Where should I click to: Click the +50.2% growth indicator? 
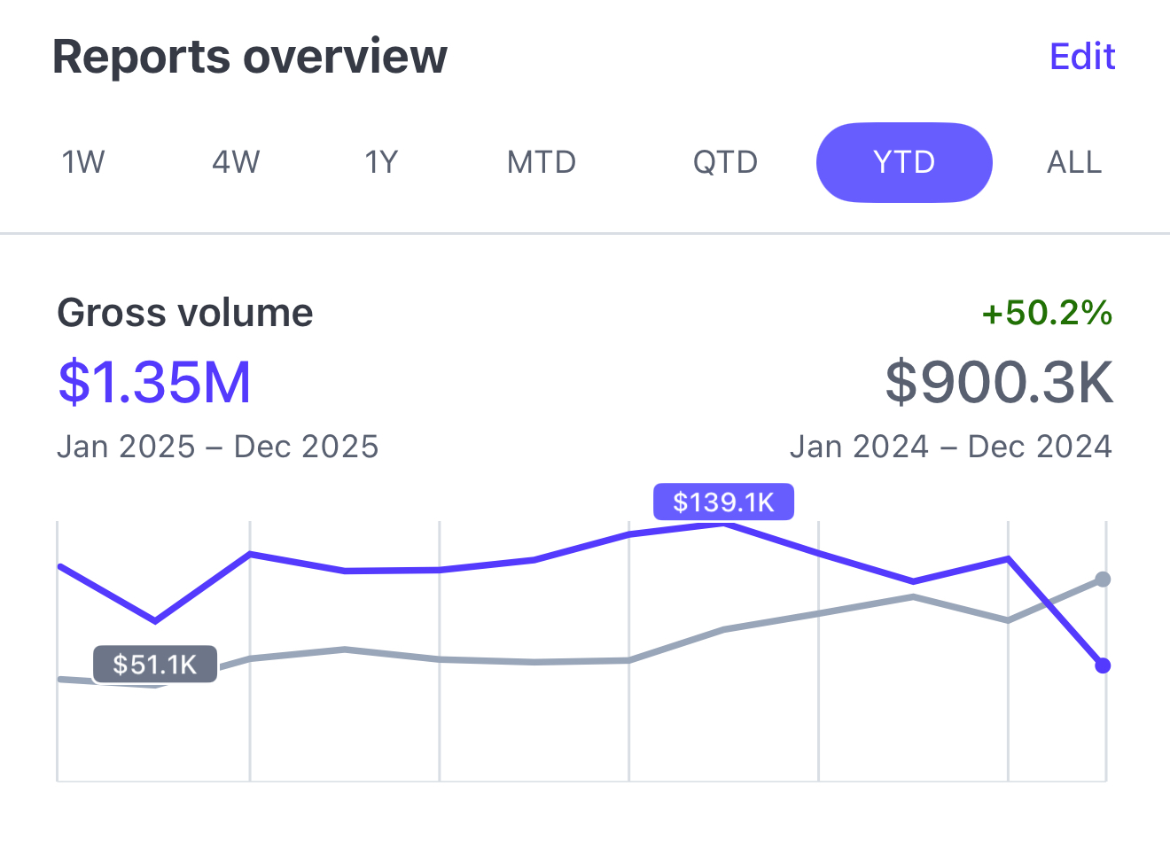pos(1047,313)
